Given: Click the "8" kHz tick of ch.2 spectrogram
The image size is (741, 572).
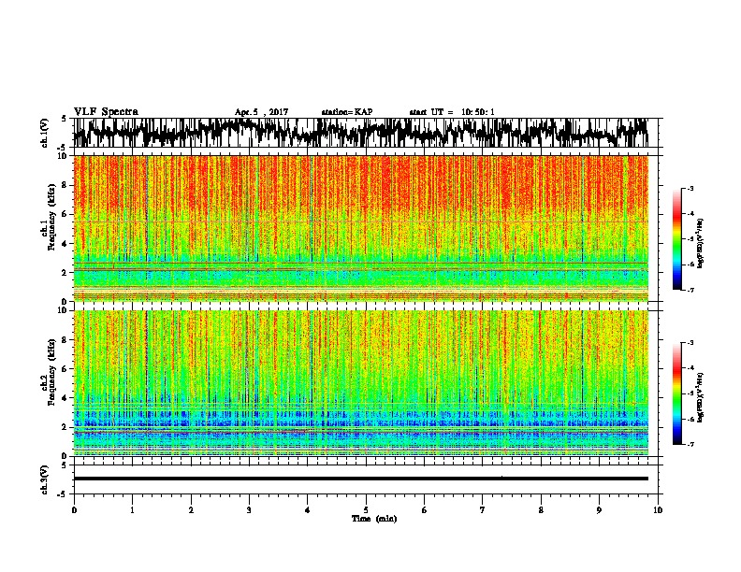Looking at the screenshot, I should pyautogui.click(x=65, y=340).
